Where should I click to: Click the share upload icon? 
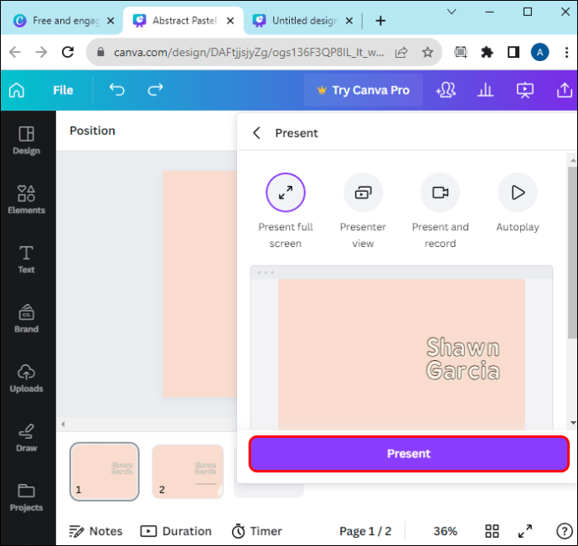pyautogui.click(x=564, y=90)
